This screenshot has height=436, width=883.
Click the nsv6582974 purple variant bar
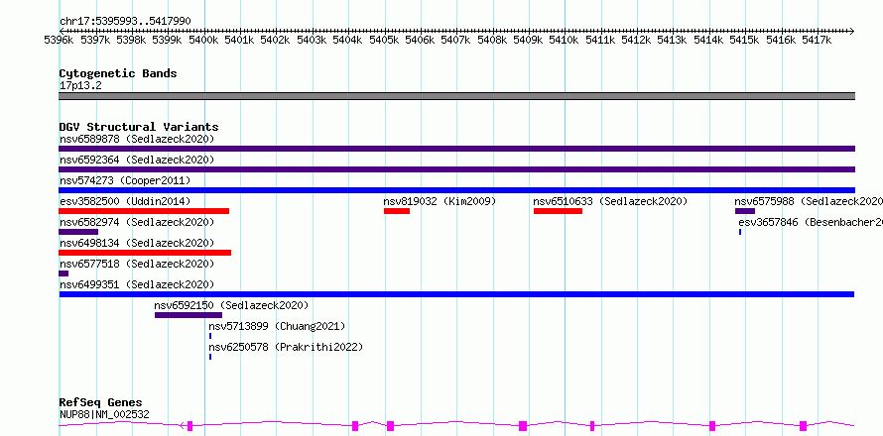click(78, 232)
